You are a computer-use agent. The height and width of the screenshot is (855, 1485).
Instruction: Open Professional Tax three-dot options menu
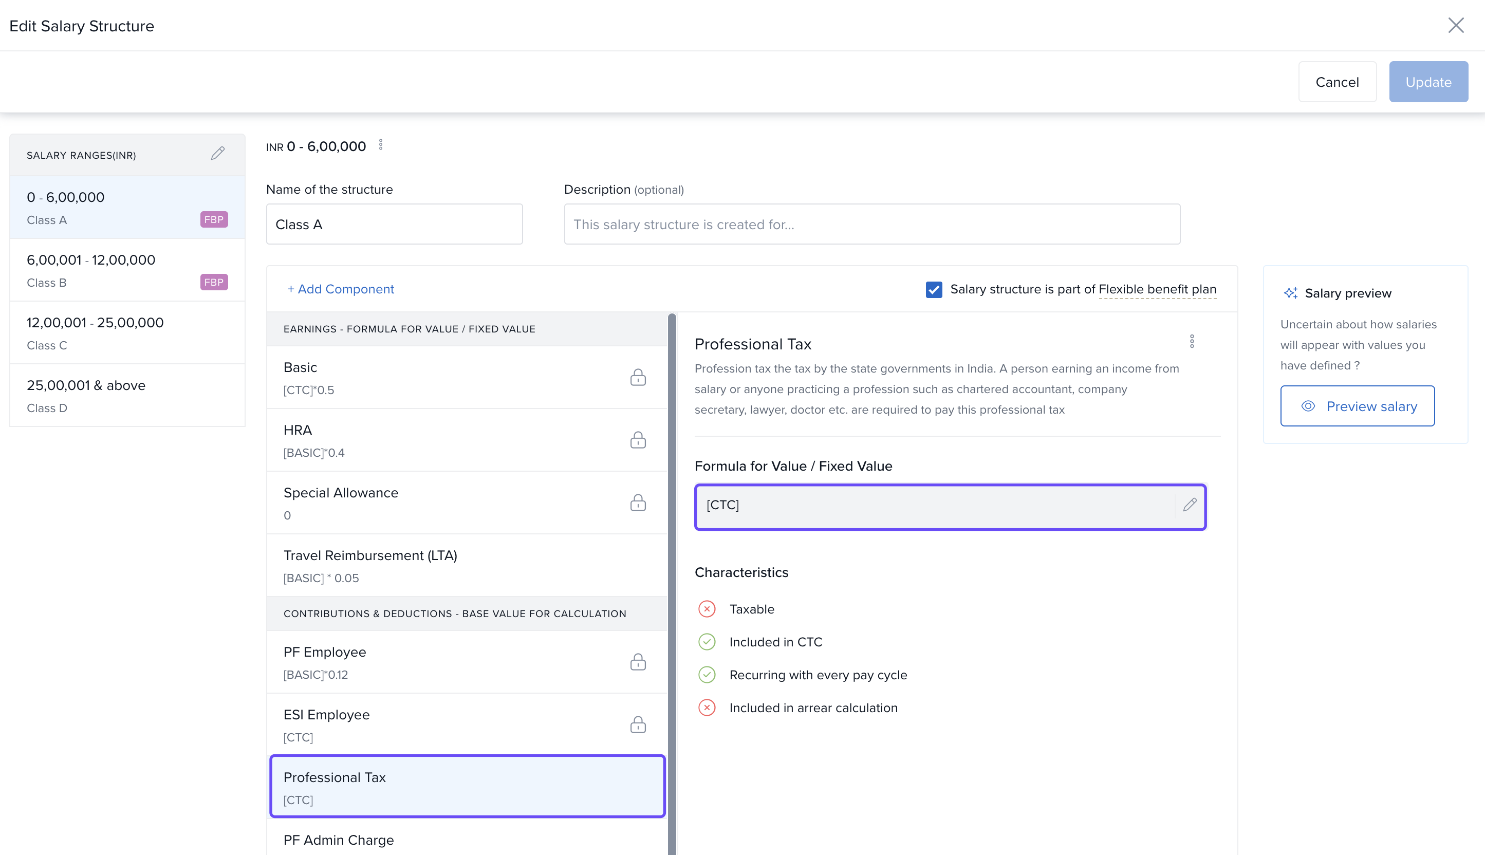coord(1192,342)
